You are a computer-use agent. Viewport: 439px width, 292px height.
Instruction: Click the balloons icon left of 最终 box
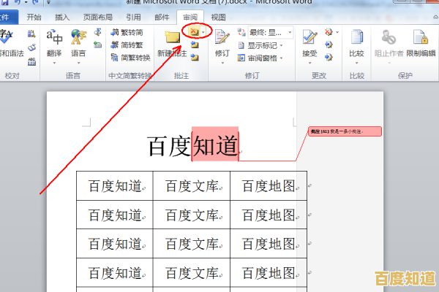pyautogui.click(x=241, y=32)
